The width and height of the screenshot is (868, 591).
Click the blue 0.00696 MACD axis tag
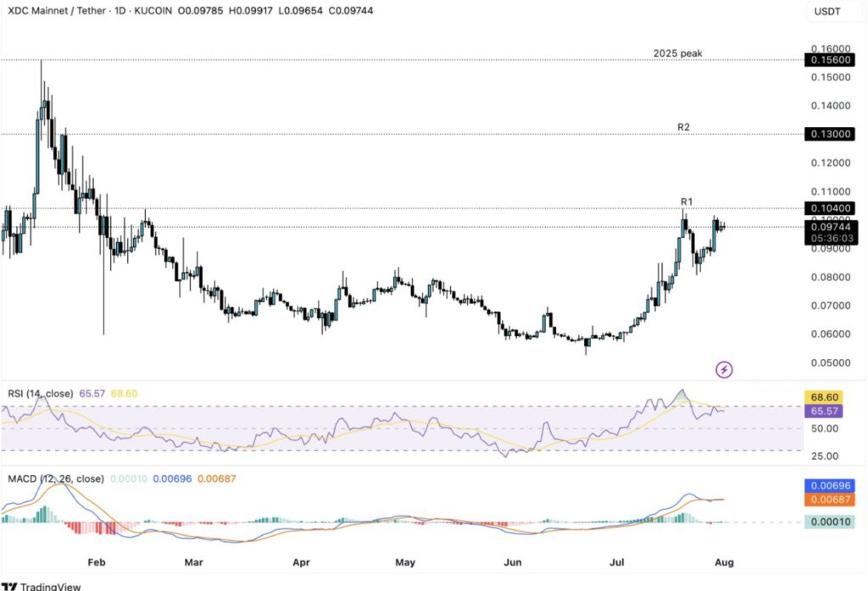tap(830, 487)
